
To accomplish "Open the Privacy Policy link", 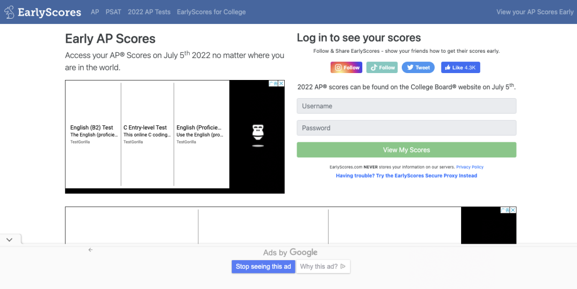I will (x=470, y=167).
